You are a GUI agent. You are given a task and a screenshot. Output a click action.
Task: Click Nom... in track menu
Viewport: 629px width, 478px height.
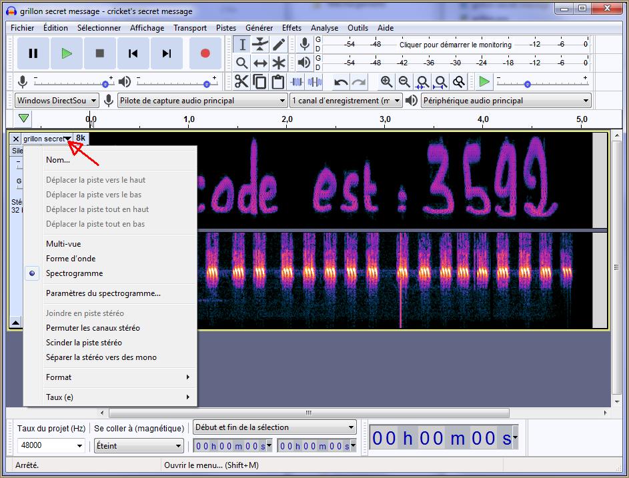point(58,160)
